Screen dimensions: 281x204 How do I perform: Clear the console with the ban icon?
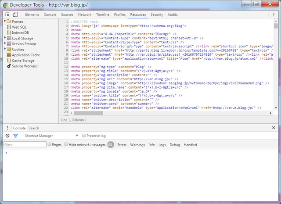pos(7,136)
